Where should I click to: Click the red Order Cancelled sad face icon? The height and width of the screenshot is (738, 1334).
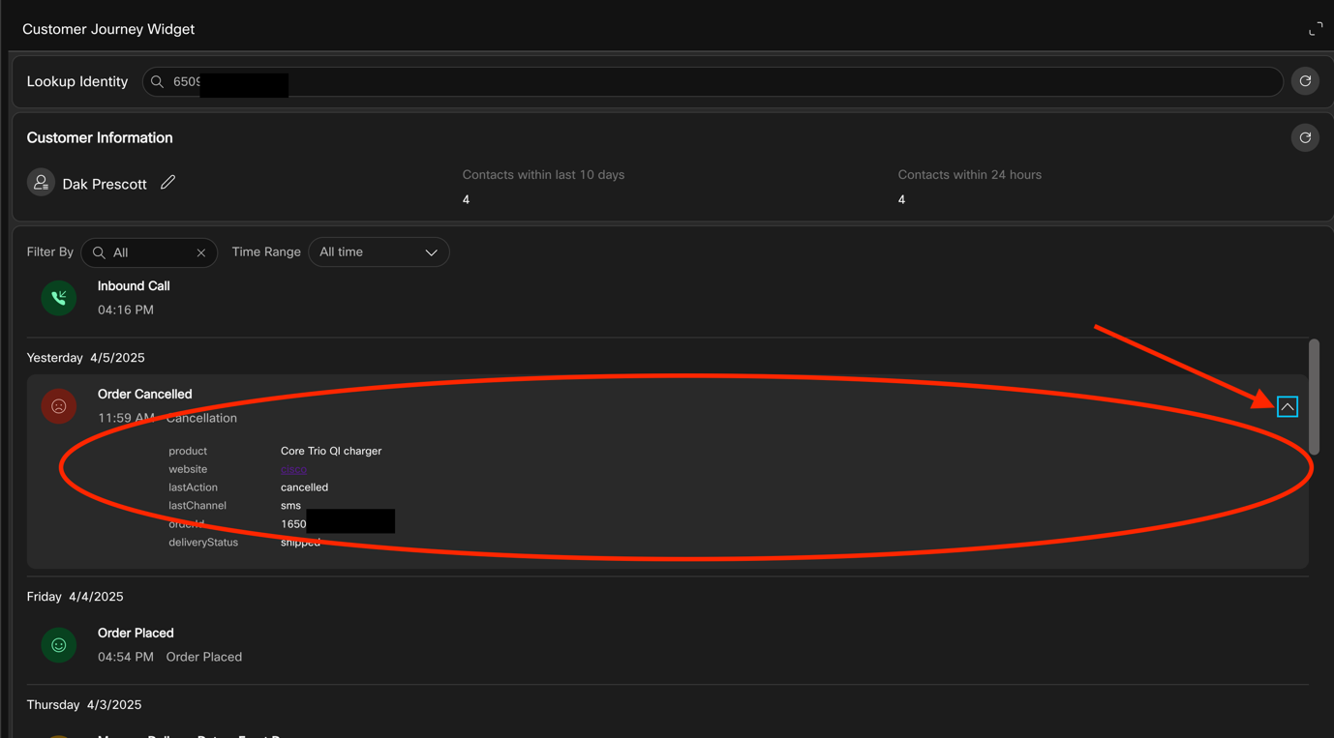tap(59, 406)
